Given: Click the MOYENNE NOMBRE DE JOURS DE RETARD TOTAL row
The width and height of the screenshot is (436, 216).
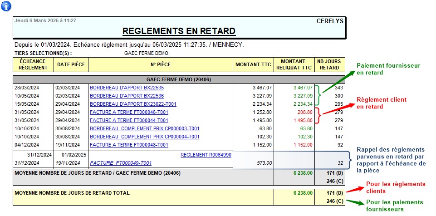Looking at the screenshot, I should click(x=73, y=193).
